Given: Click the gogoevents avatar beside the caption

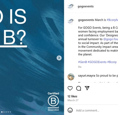Looking at the screenshot, I should coord(71,21).
